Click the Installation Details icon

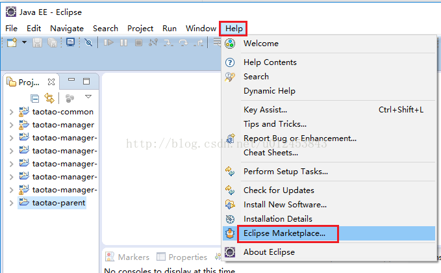click(x=230, y=219)
